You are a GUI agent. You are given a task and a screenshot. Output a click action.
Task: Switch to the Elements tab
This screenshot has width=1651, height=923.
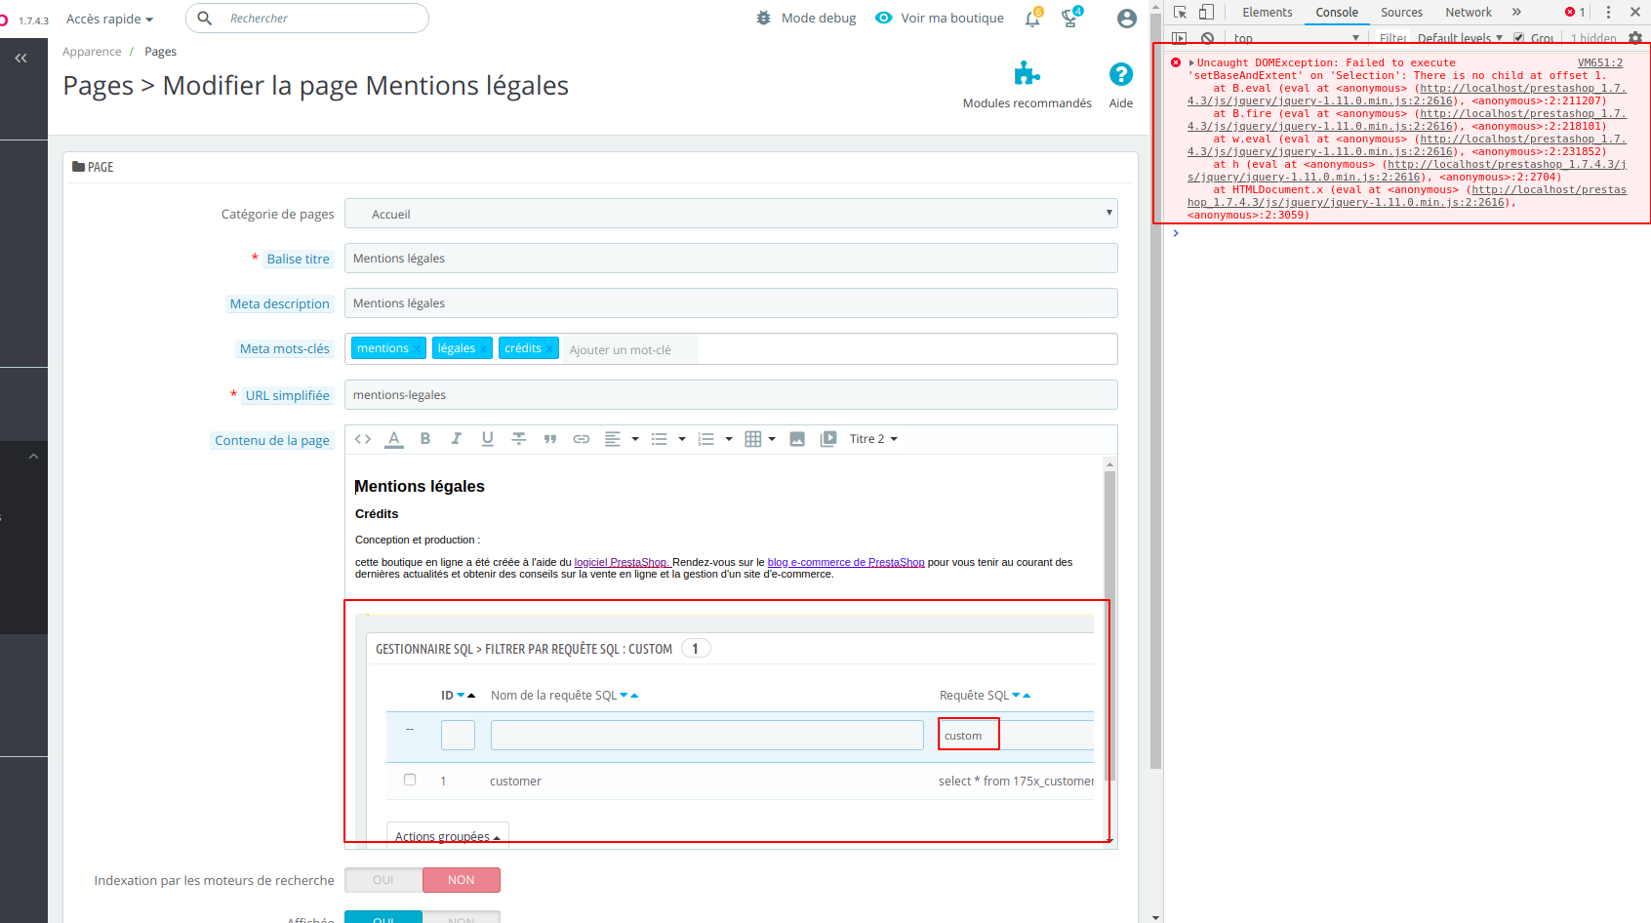tap(1268, 12)
